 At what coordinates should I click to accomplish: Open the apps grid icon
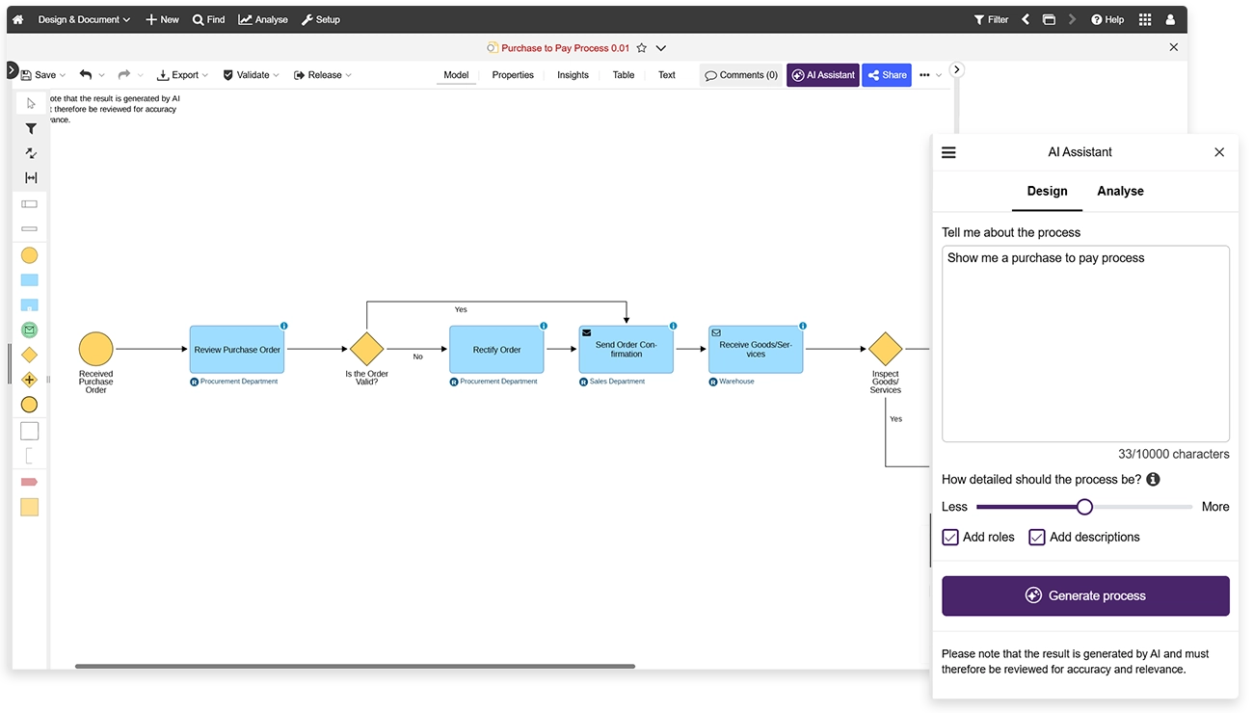[x=1145, y=19]
